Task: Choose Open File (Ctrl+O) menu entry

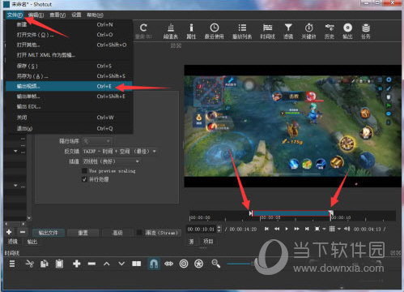Action: click(x=69, y=35)
